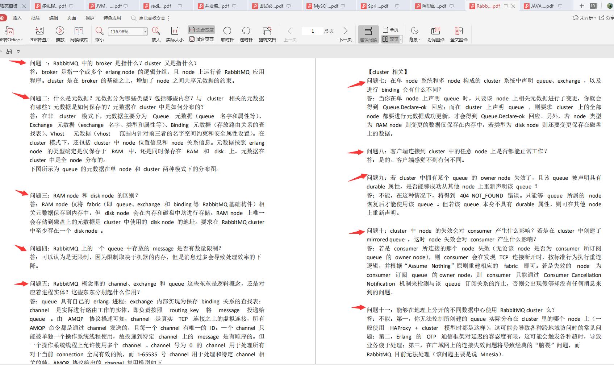Click the 分享 share icon
Image resolution: width=614 pixels, height=365 pixels.
tap(602, 18)
